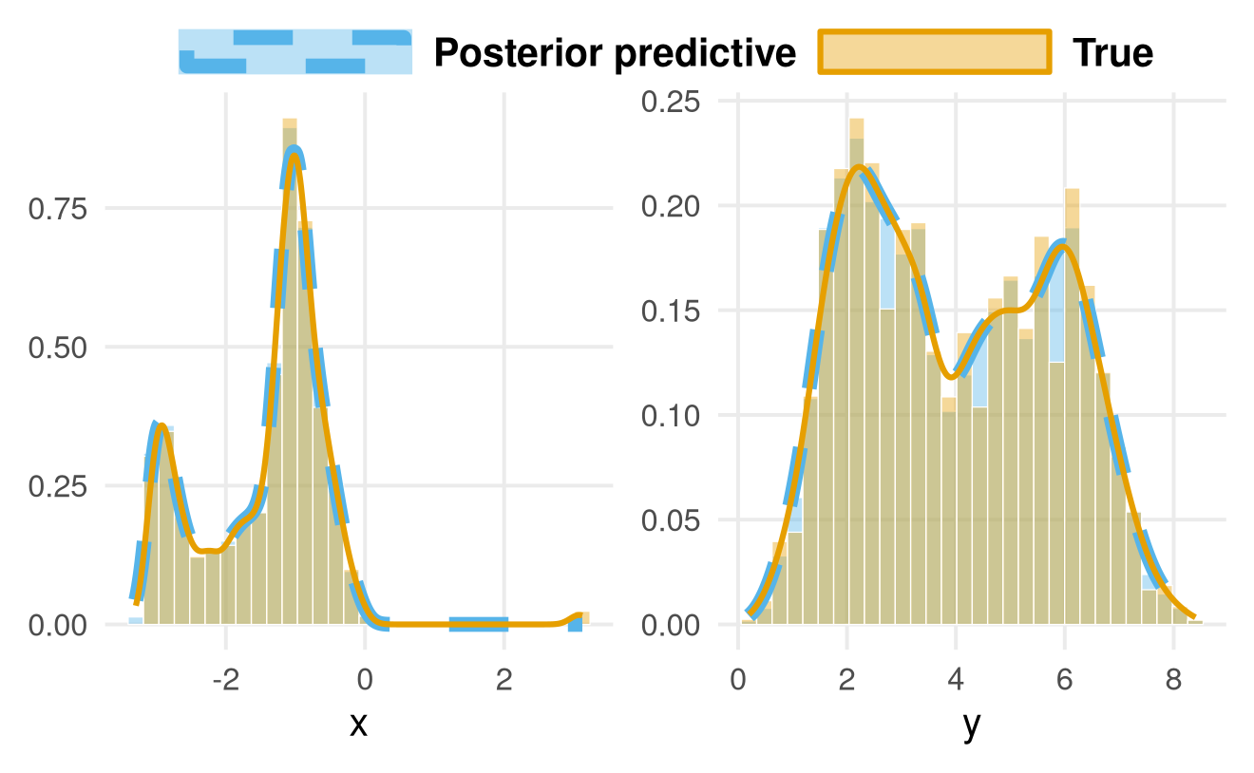The width and height of the screenshot is (1254, 773).
Task: Click the 0.10 tick label in right plot
Action: coord(674,416)
